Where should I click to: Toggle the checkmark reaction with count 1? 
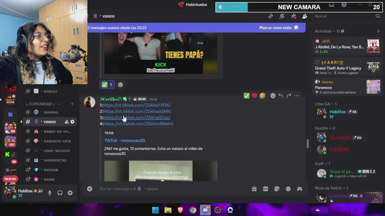tap(107, 85)
